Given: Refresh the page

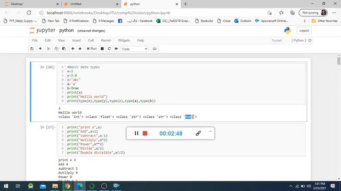Looking at the screenshot, I should 29,13.
